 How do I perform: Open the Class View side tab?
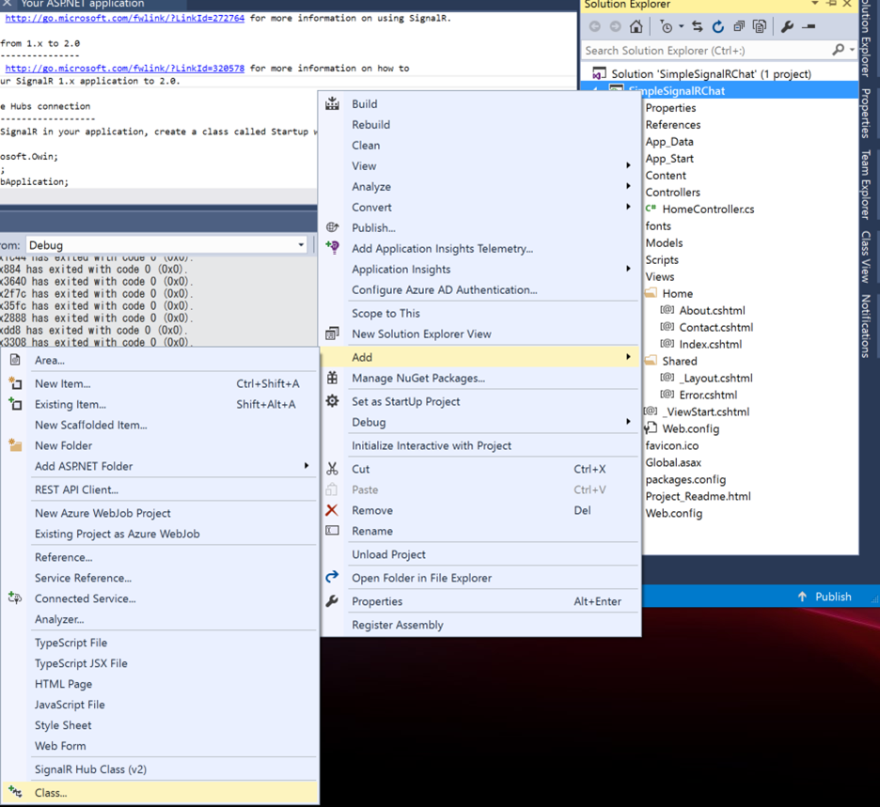click(866, 256)
